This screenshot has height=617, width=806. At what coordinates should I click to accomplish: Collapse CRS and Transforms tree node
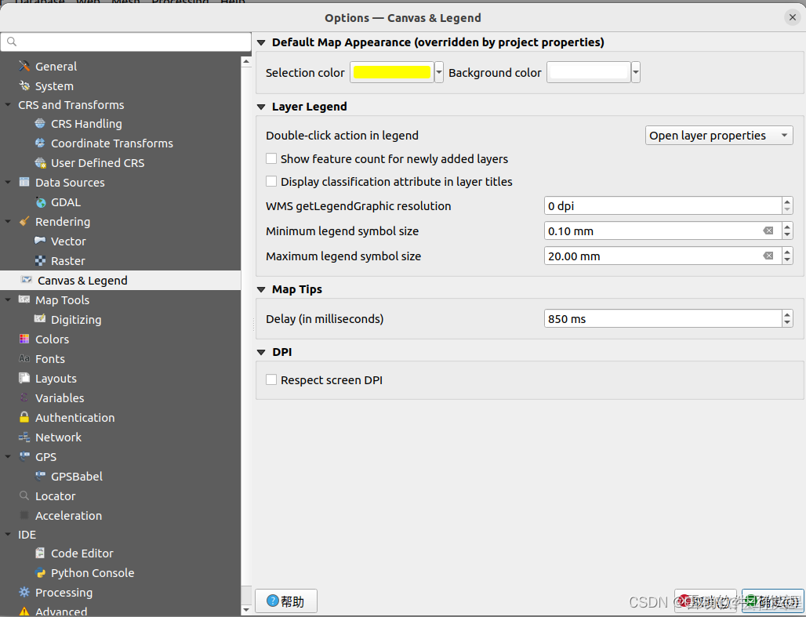[x=8, y=104]
